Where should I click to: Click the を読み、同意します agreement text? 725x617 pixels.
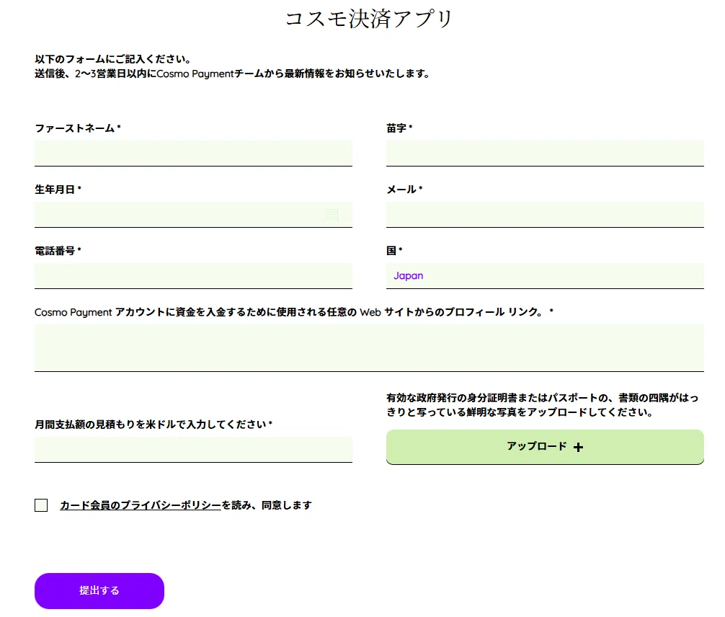[267, 505]
